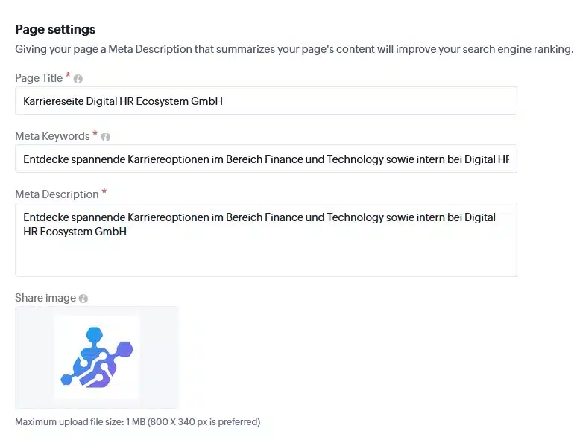Click 'HR Ecosystem GmbH' text in Meta Description
The image size is (577, 440).
pos(75,232)
